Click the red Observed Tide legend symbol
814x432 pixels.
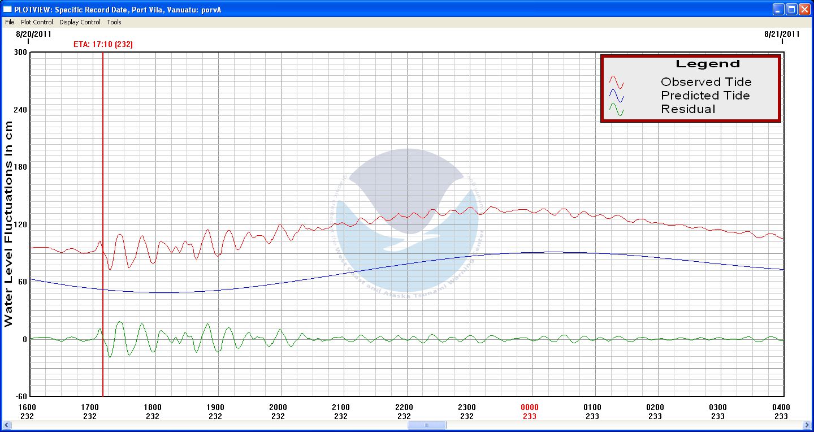(x=616, y=82)
